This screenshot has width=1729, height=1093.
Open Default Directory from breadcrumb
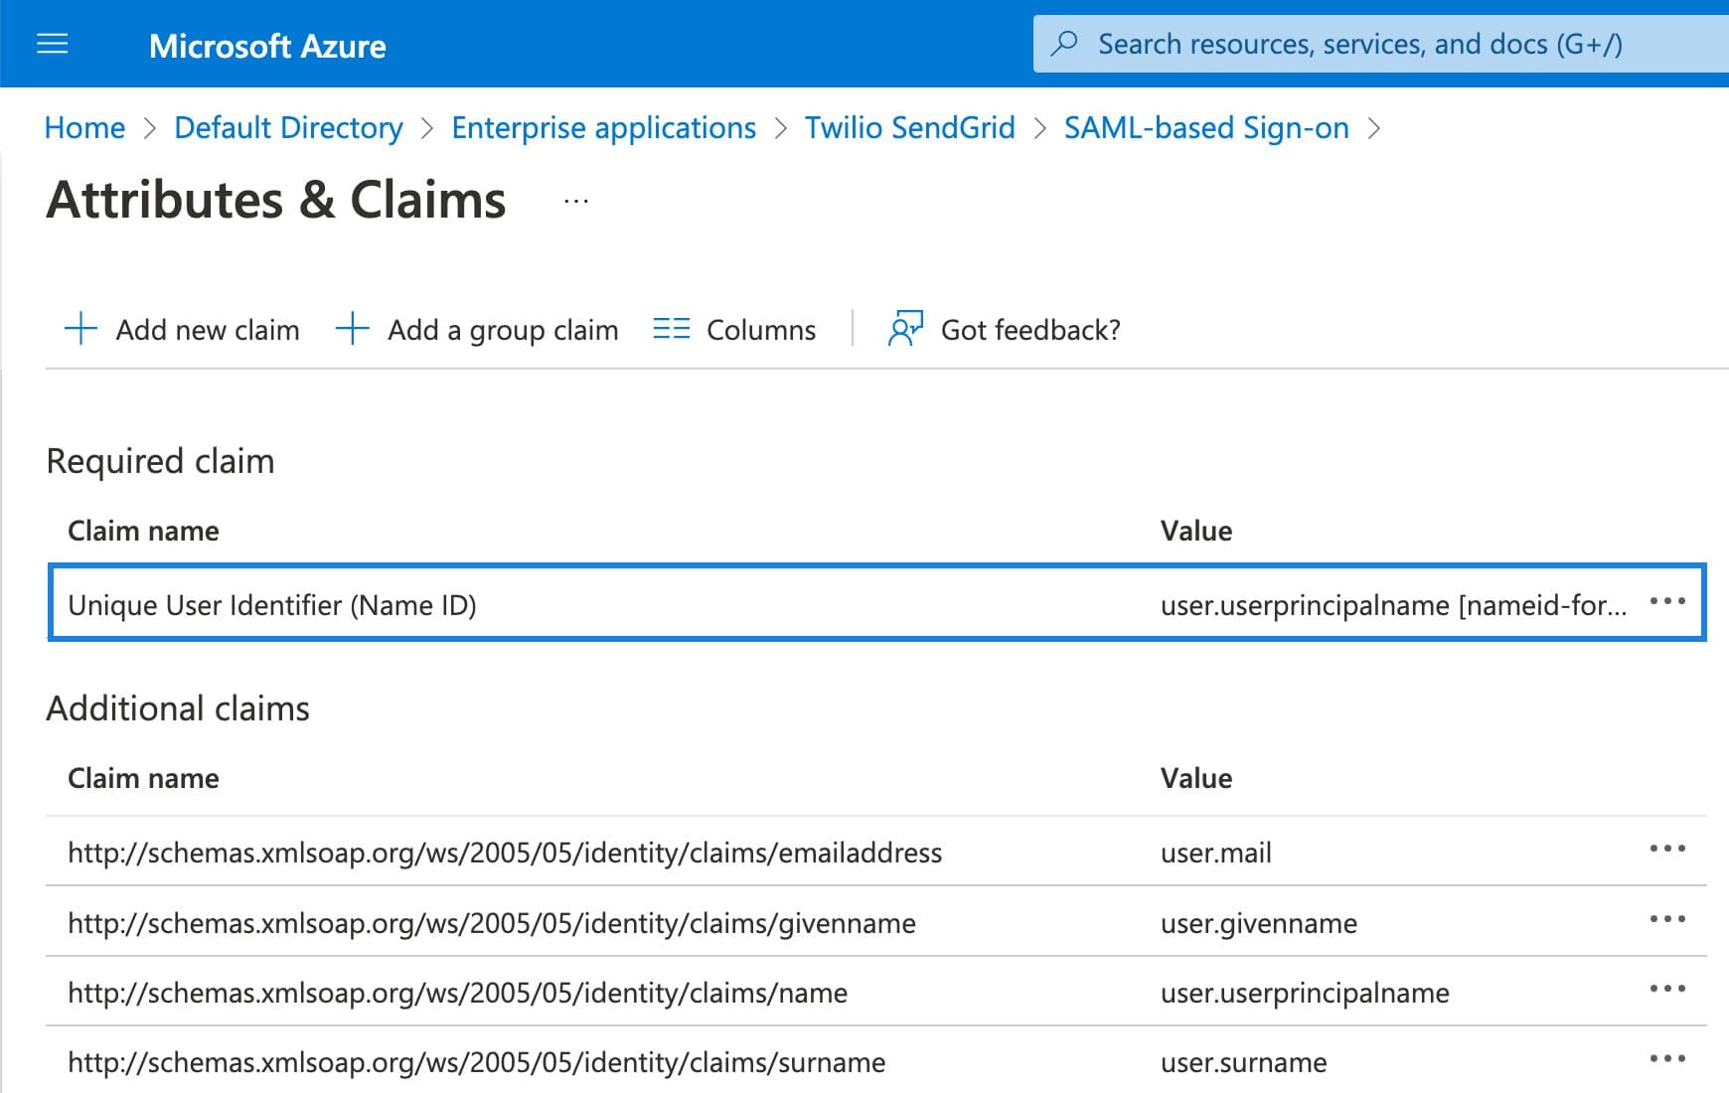pos(287,127)
